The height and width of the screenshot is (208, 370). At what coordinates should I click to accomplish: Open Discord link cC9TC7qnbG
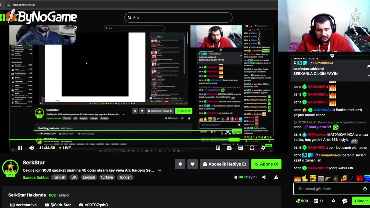click(93, 205)
